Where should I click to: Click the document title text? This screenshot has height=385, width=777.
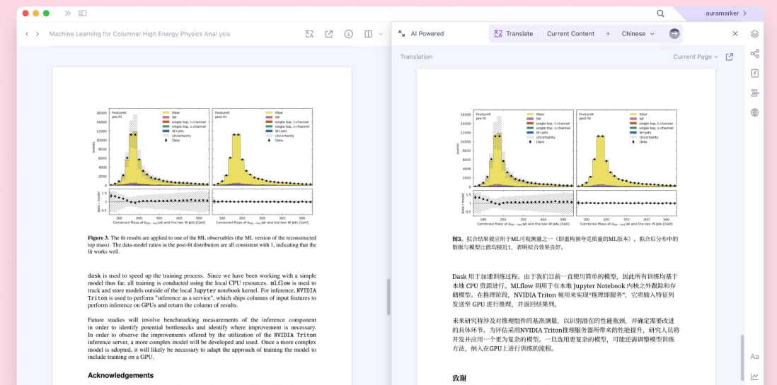pos(139,34)
